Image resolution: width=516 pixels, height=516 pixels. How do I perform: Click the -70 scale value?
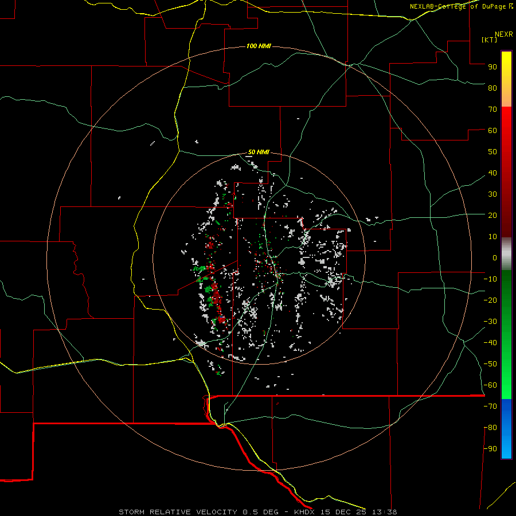[490, 406]
